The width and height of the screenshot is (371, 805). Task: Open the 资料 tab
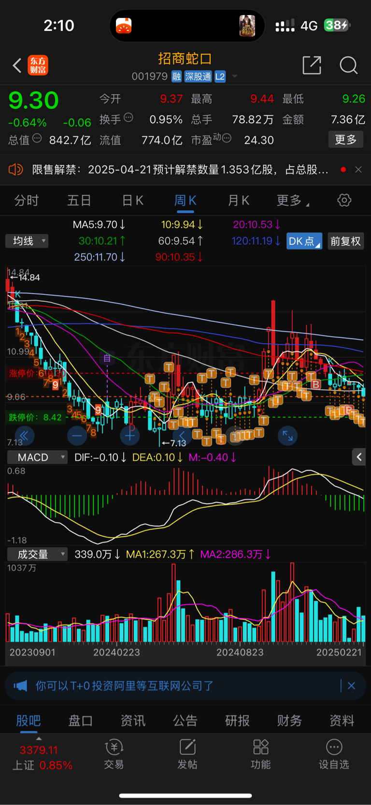click(x=342, y=720)
